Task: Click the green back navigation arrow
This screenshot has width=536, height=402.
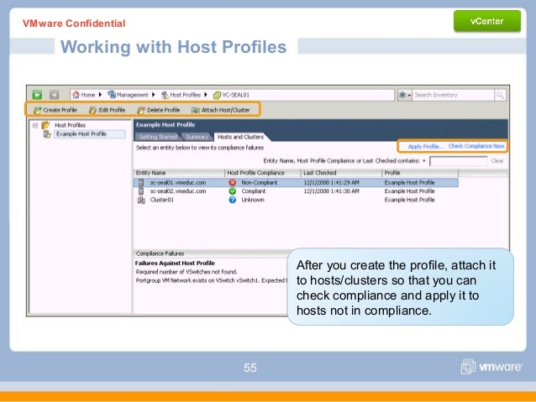Action: [x=37, y=95]
